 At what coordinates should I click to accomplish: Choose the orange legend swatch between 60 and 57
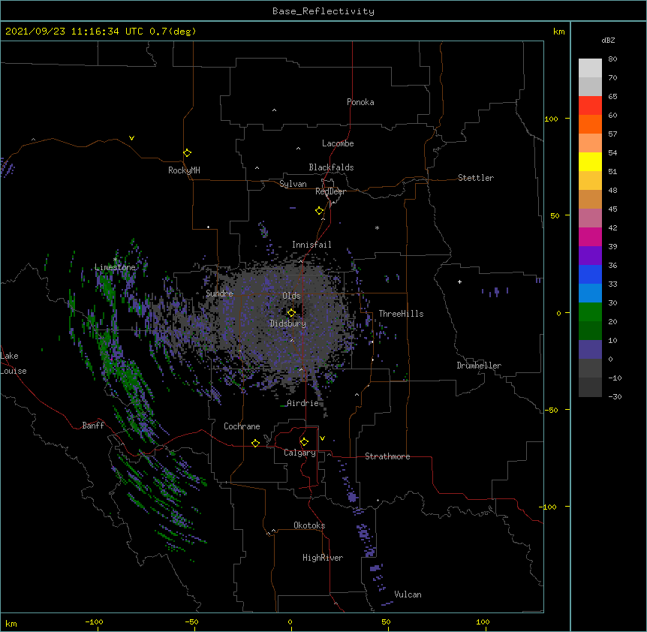tap(590, 124)
